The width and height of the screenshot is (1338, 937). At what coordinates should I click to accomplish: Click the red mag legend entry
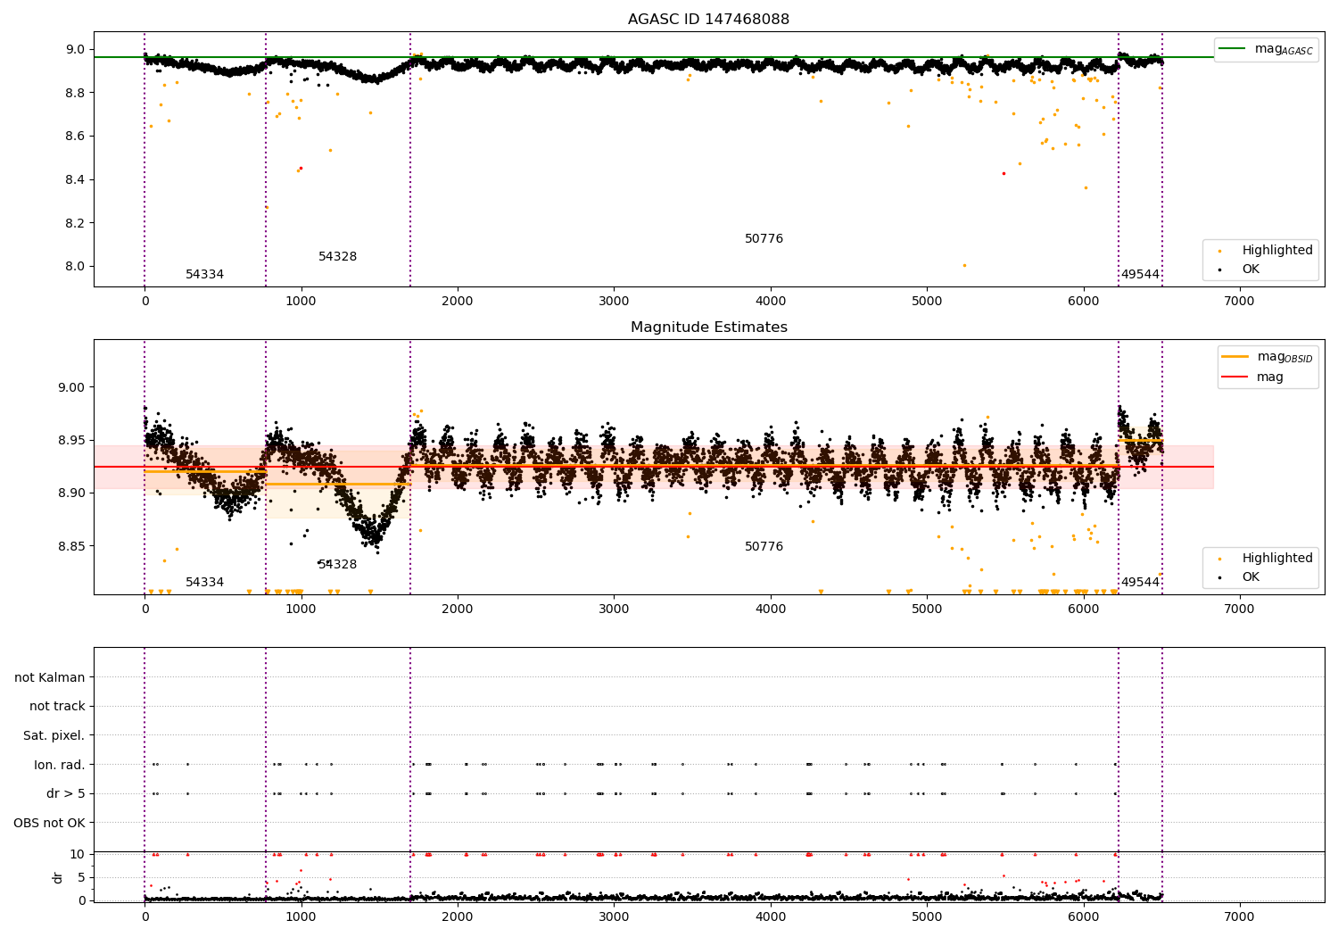[1253, 377]
